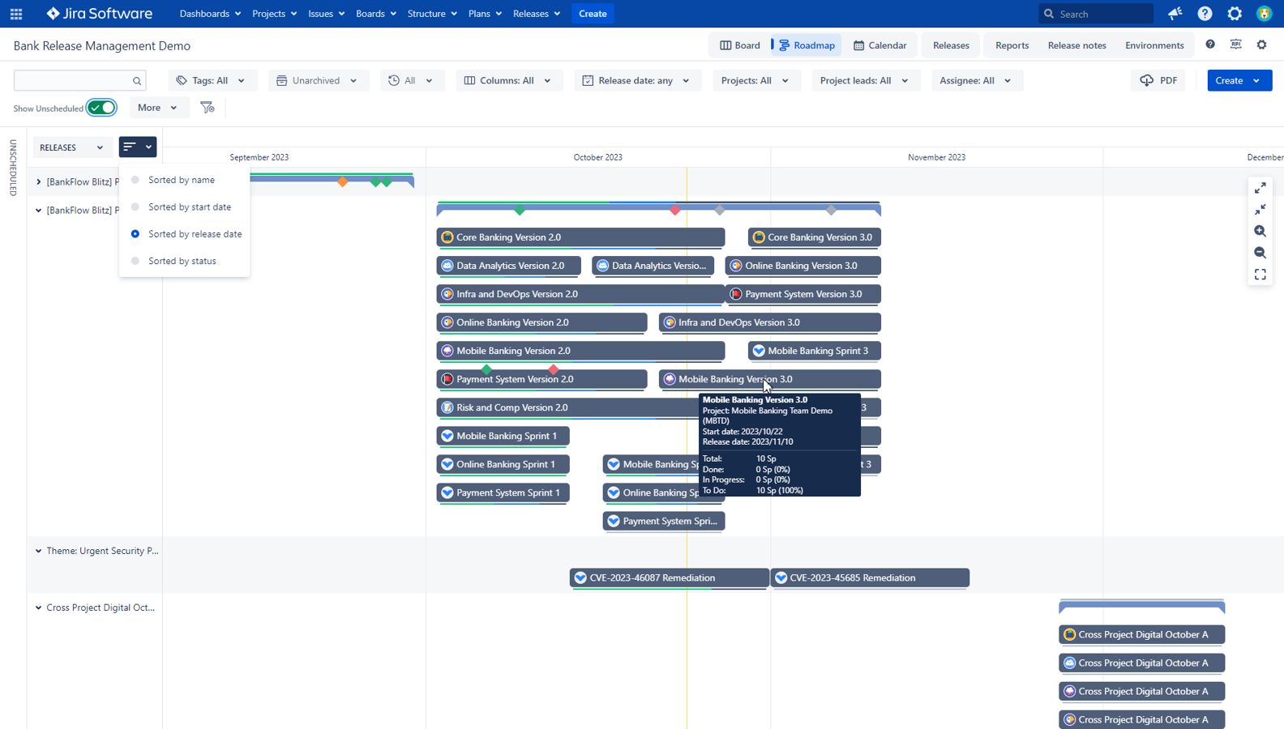Open the Dashboards menu
Viewport: 1284px width, 729px height.
tap(209, 14)
